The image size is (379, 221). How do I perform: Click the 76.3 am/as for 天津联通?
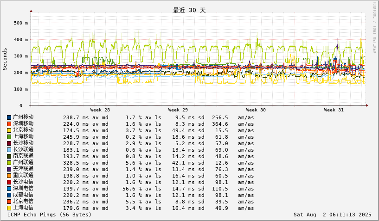coord(222,170)
